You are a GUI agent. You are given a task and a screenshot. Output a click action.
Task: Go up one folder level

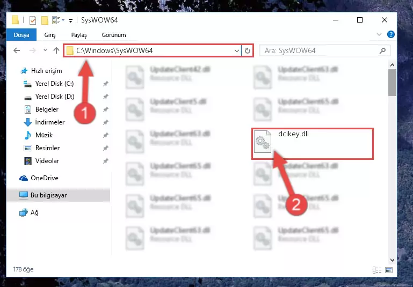56,50
